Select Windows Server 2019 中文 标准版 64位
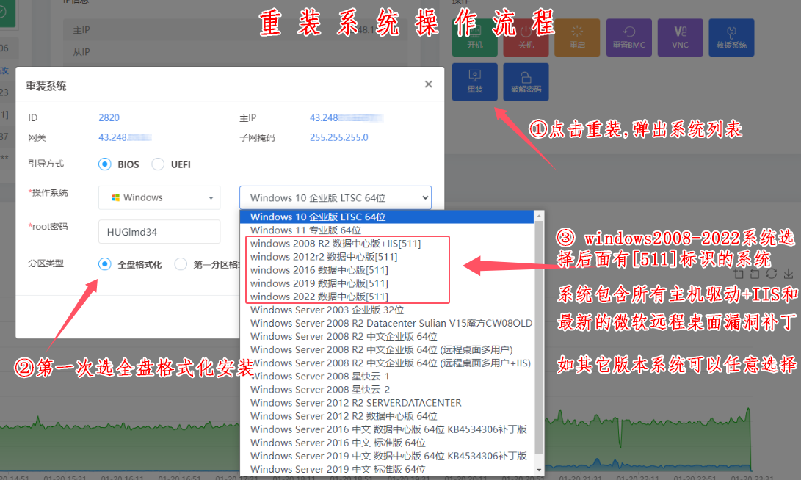The height and width of the screenshot is (480, 801). [387, 469]
